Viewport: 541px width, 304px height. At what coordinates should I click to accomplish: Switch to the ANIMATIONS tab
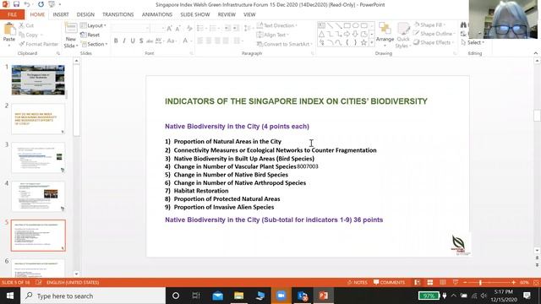[x=157, y=14]
